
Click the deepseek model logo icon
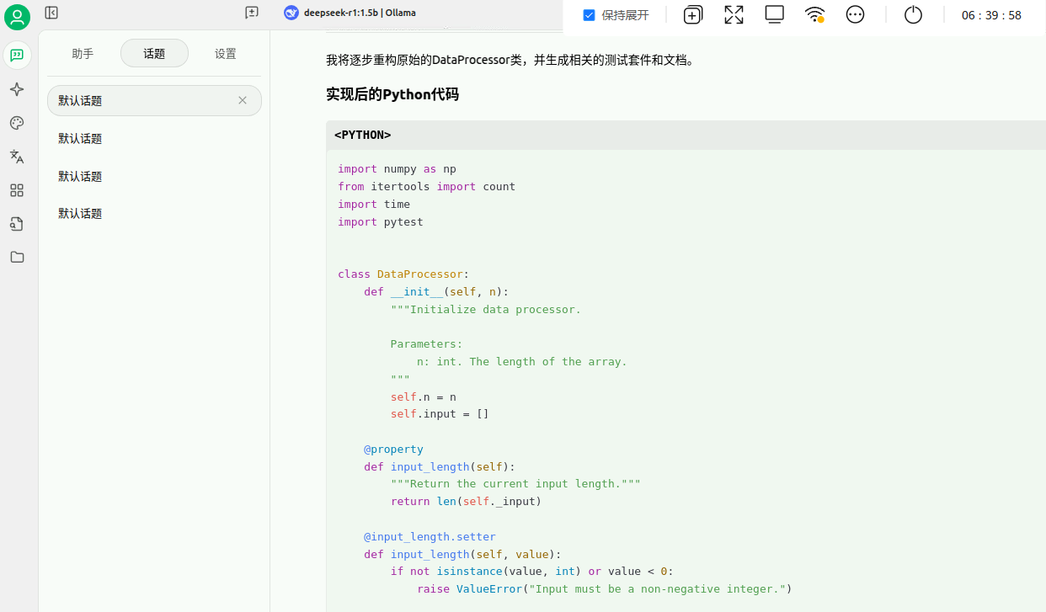(291, 13)
